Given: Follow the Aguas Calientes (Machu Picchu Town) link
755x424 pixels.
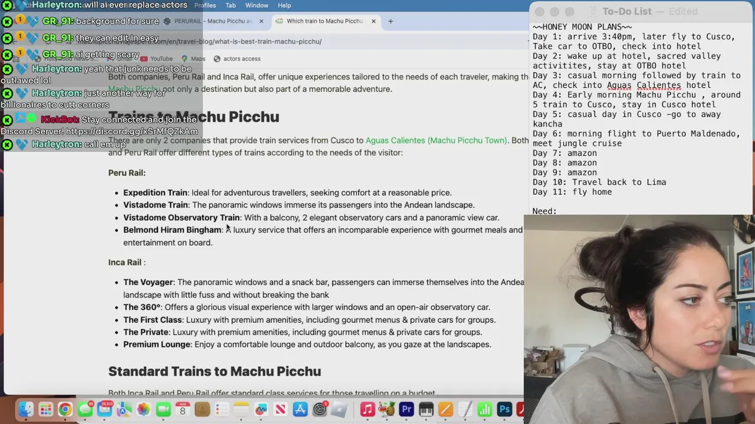Looking at the screenshot, I should point(436,140).
